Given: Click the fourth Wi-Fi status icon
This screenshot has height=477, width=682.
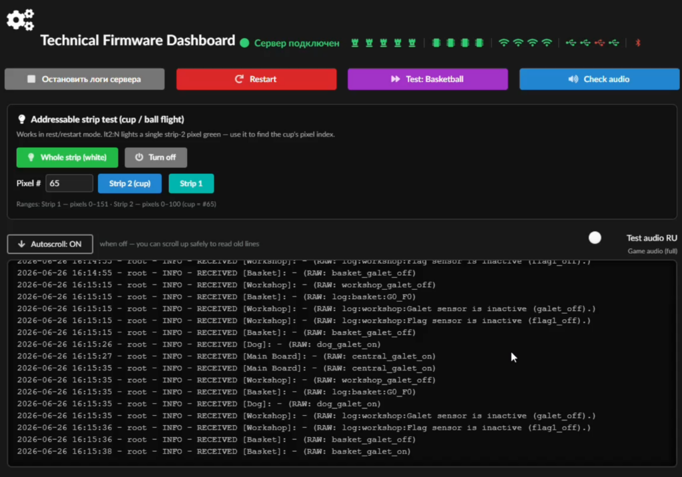Looking at the screenshot, I should 547,43.
